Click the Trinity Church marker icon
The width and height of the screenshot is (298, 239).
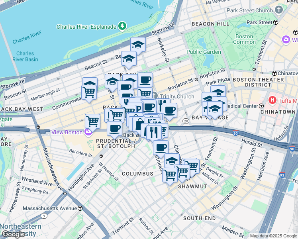click(155, 96)
